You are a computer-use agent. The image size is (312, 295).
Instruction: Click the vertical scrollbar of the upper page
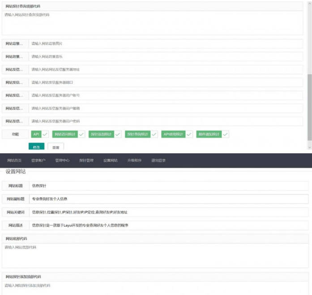point(310,107)
